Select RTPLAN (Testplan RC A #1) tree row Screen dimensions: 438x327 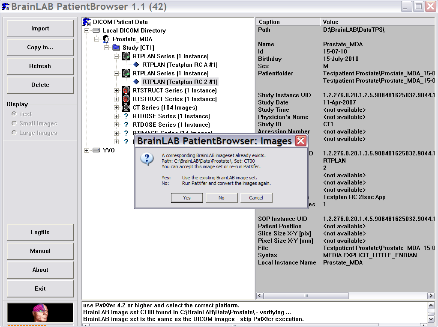tap(180, 65)
